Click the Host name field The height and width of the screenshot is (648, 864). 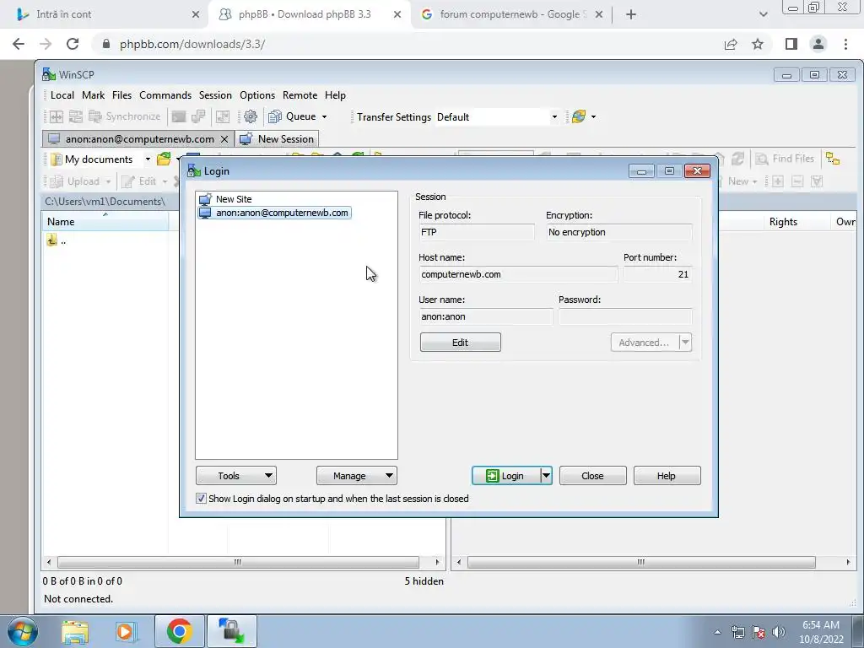(x=518, y=274)
